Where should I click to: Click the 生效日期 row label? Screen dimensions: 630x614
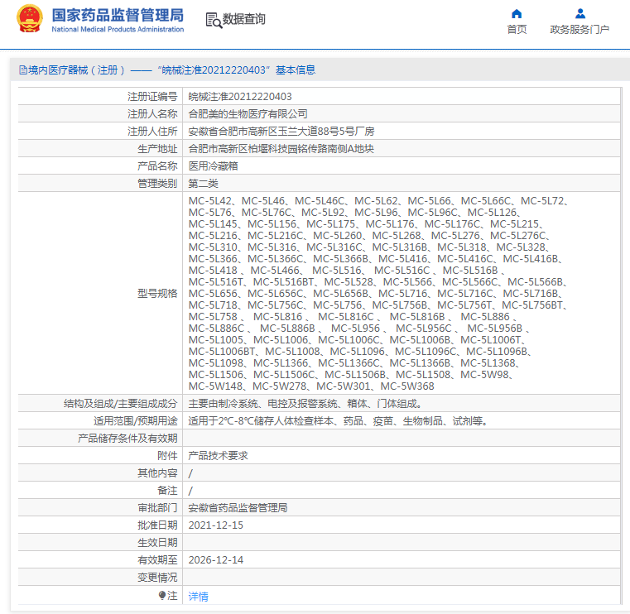pyautogui.click(x=157, y=543)
